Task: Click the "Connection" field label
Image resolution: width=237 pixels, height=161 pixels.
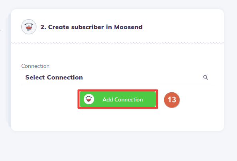Action: click(x=35, y=66)
